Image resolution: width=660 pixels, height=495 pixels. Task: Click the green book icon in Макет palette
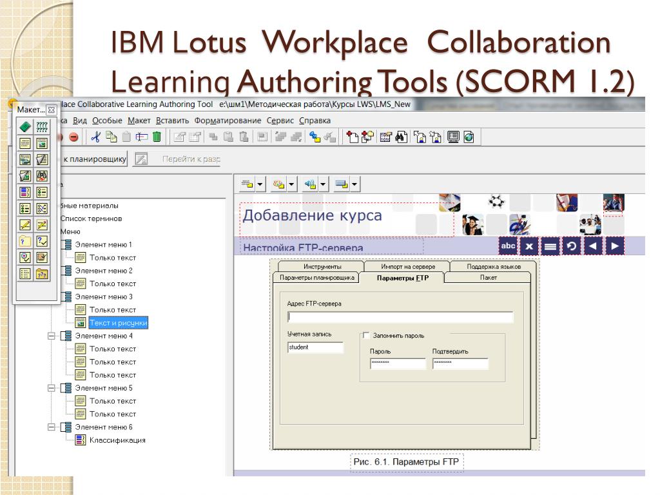pos(25,127)
